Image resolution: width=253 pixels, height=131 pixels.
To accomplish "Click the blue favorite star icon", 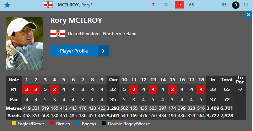I will (7, 5).
